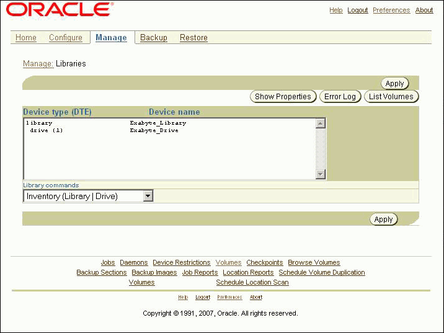Viewport: 444px width, 333px height.
Task: Click the Manage breadcrumb link
Action: point(38,64)
